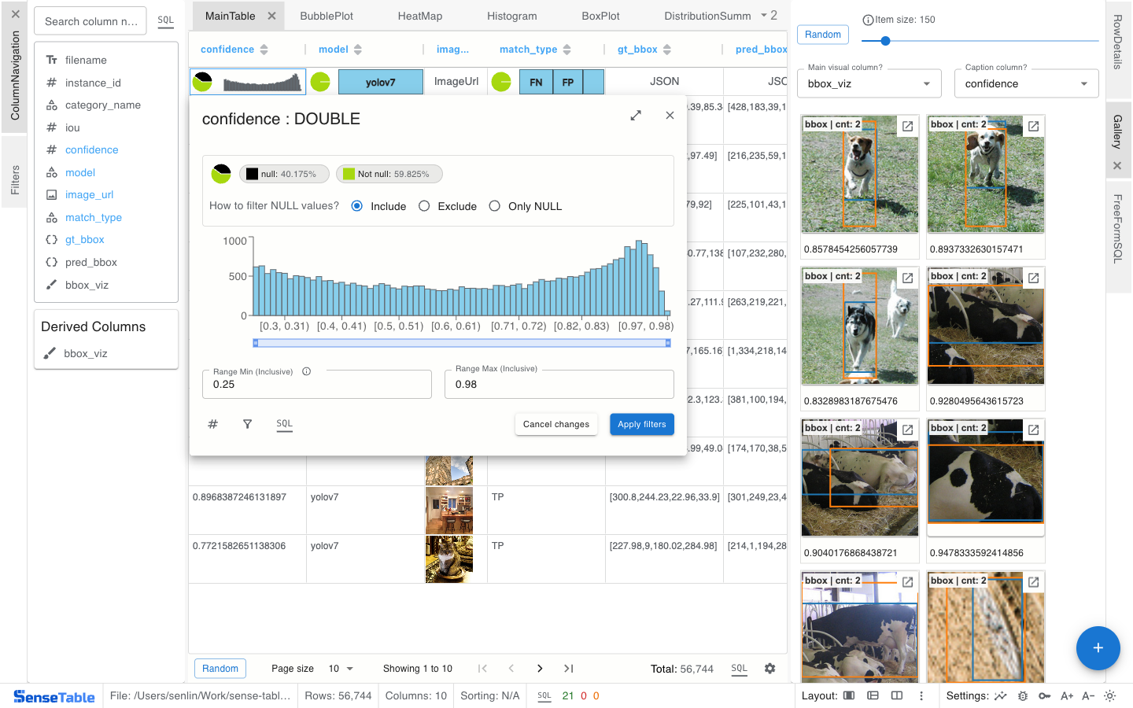The image size is (1133, 708).
Task: Click the blue add floating button
Action: [x=1098, y=648]
